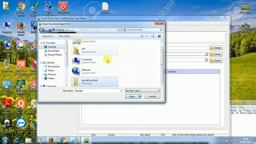The image size is (256, 144).
Task: Open Recycle Bin on desktop
Action: (7, 66)
